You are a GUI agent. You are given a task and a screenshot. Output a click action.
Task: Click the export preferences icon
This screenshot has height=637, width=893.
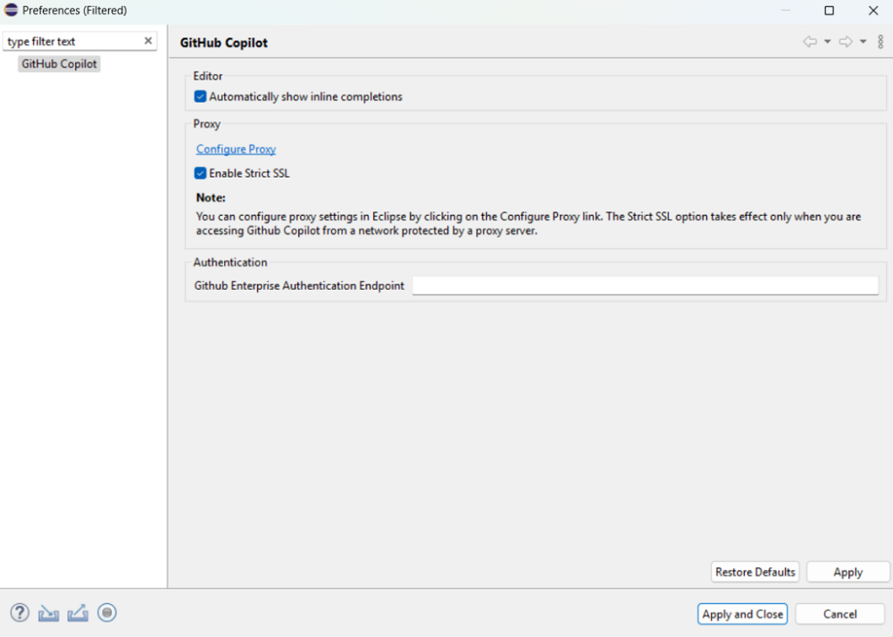point(78,613)
